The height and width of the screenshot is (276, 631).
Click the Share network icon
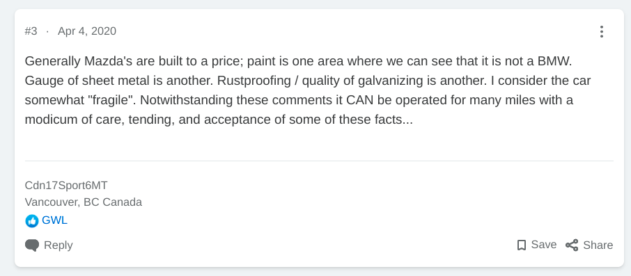[571, 245]
